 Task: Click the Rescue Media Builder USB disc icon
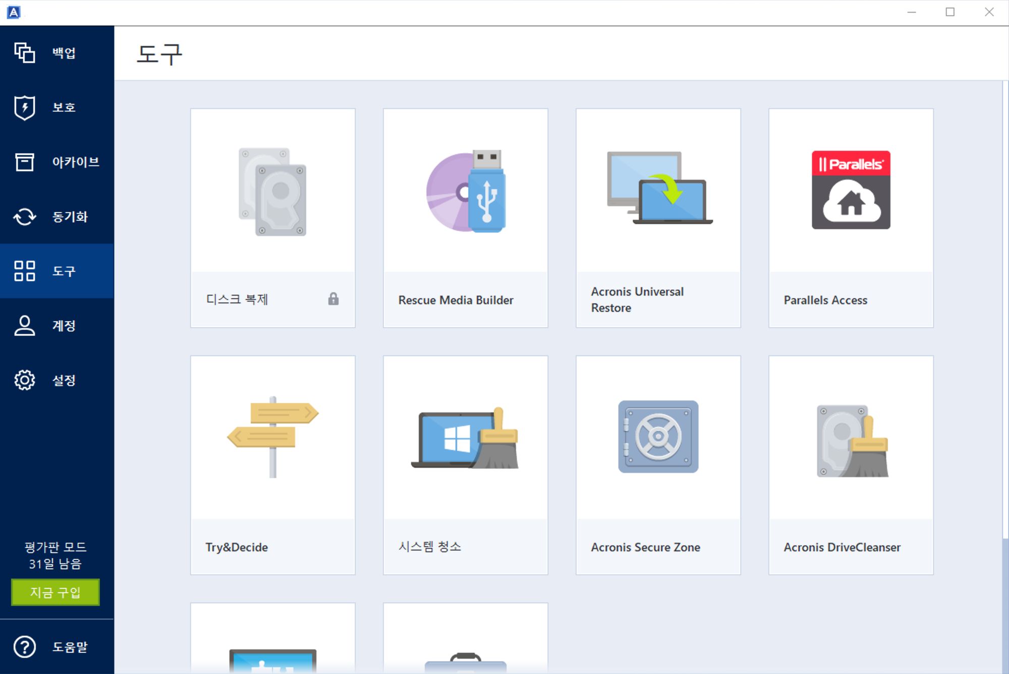[466, 191]
